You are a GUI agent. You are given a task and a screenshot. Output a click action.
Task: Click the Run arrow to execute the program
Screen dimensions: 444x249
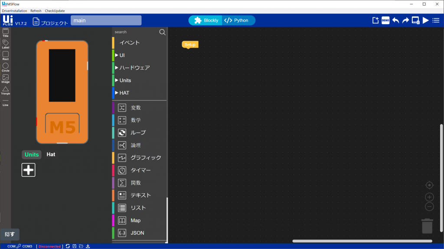pos(425,20)
